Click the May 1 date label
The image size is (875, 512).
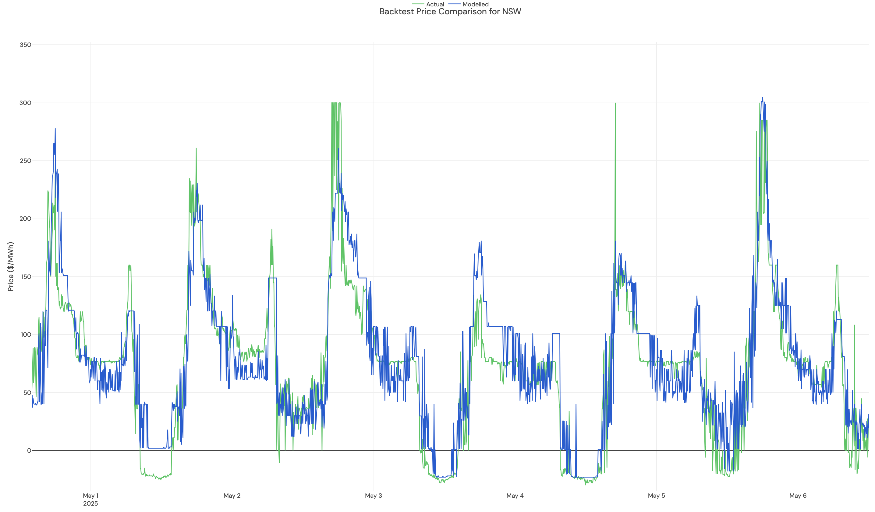tap(91, 496)
